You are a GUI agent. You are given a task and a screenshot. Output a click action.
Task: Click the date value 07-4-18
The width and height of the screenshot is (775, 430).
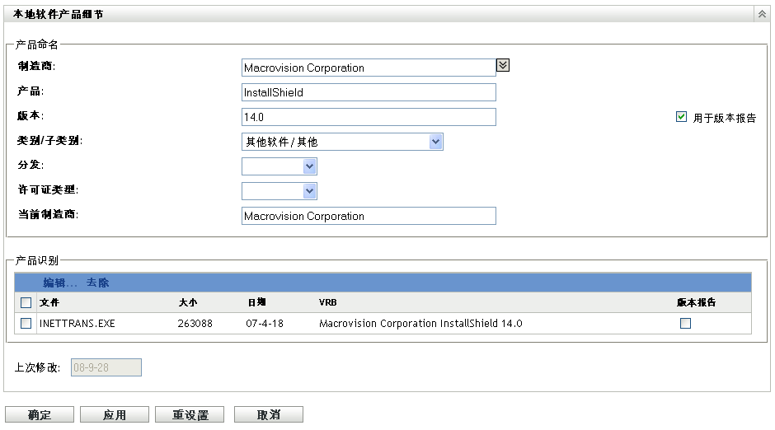[x=265, y=324]
